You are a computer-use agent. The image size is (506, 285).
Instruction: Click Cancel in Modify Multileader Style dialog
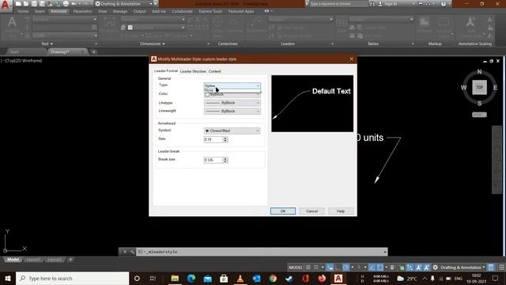tap(312, 211)
